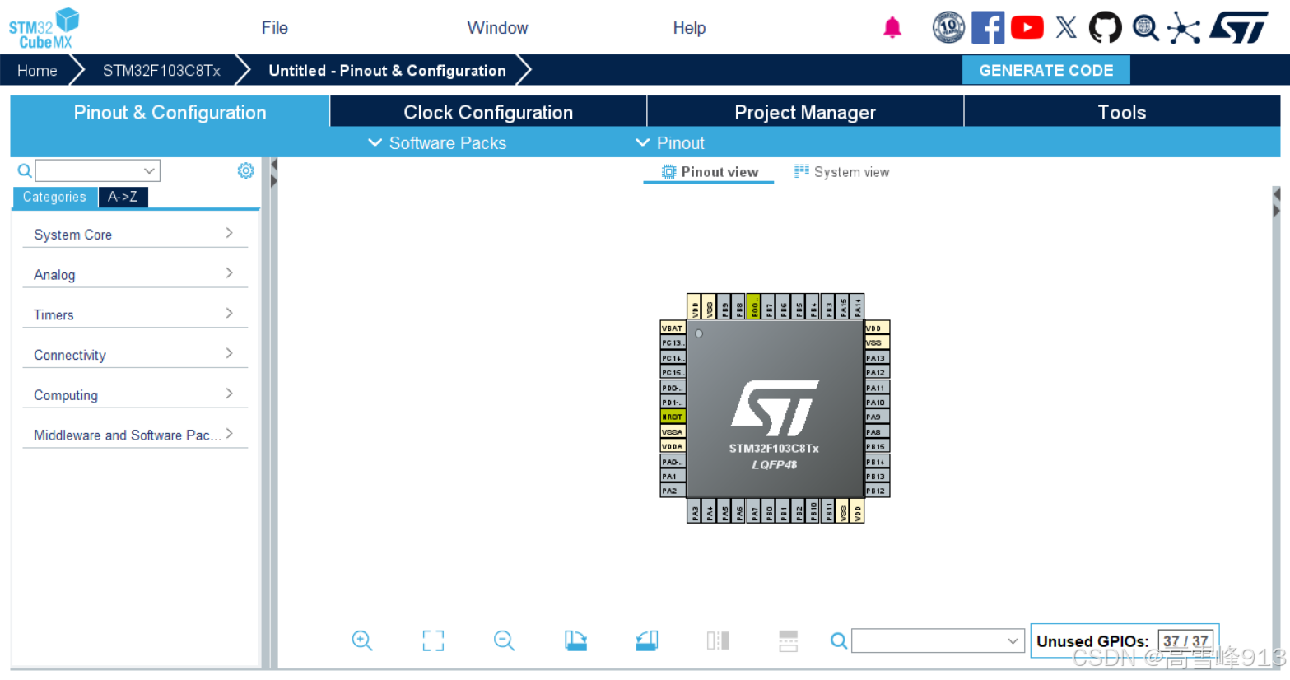Open the Clock Configuration tab
This screenshot has width=1290, height=680.
(x=487, y=112)
